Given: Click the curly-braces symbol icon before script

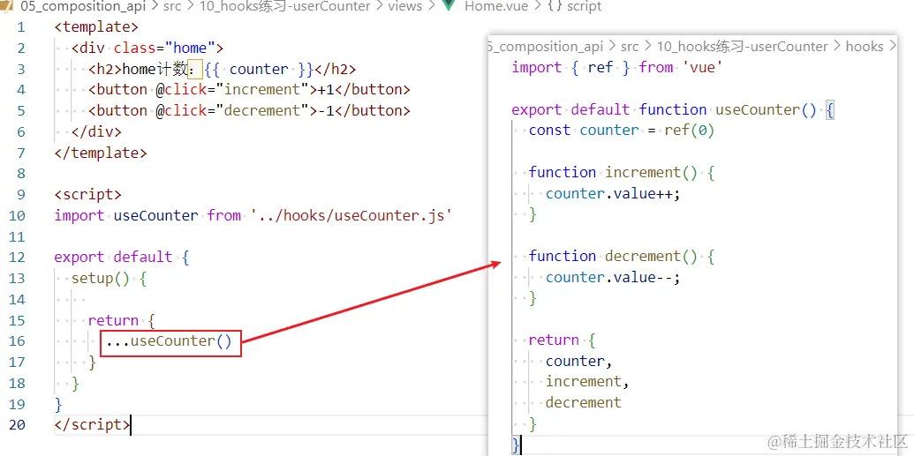Looking at the screenshot, I should point(555,6).
